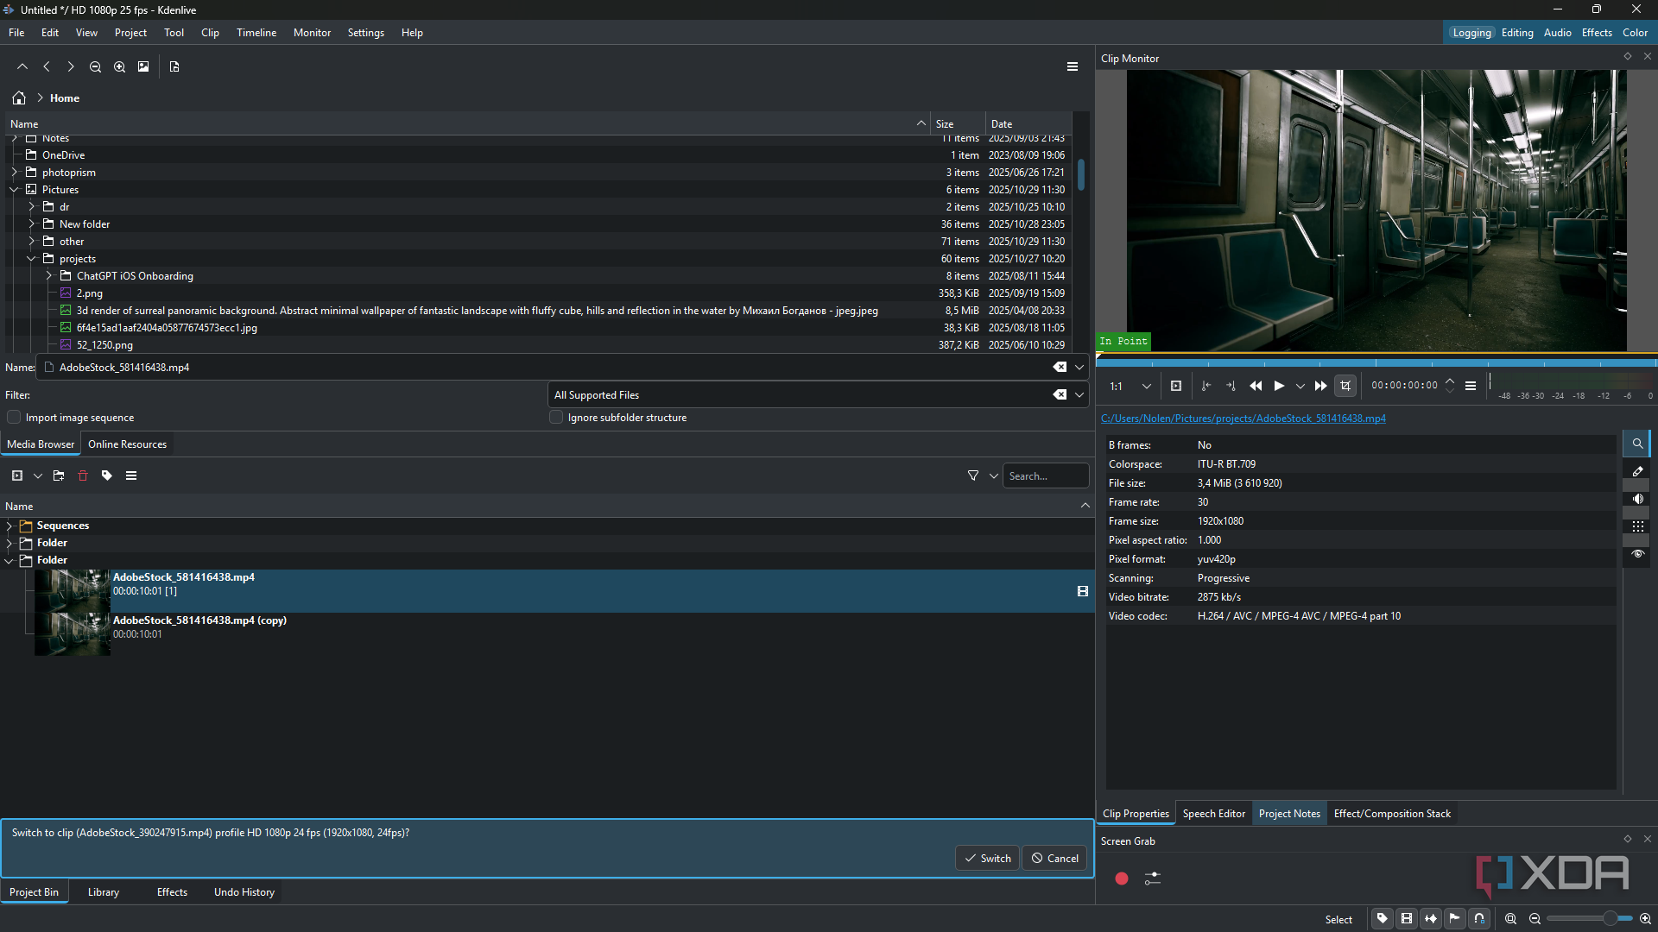1658x932 pixels.
Task: Click the delete clip trash icon
Action: [x=83, y=475]
